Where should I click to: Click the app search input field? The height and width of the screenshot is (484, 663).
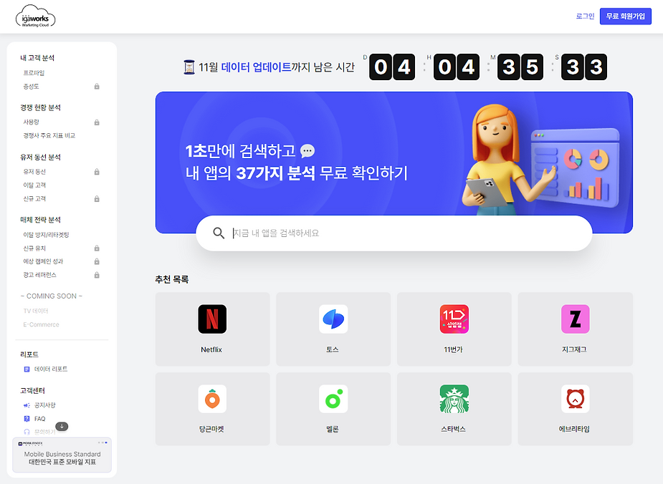pyautogui.click(x=394, y=233)
